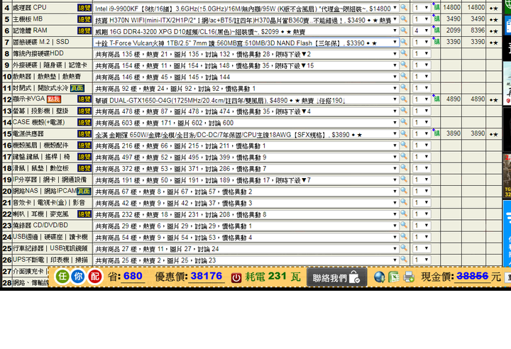Click the magnifier icon in the 顯示卡VGA row

pos(404,99)
